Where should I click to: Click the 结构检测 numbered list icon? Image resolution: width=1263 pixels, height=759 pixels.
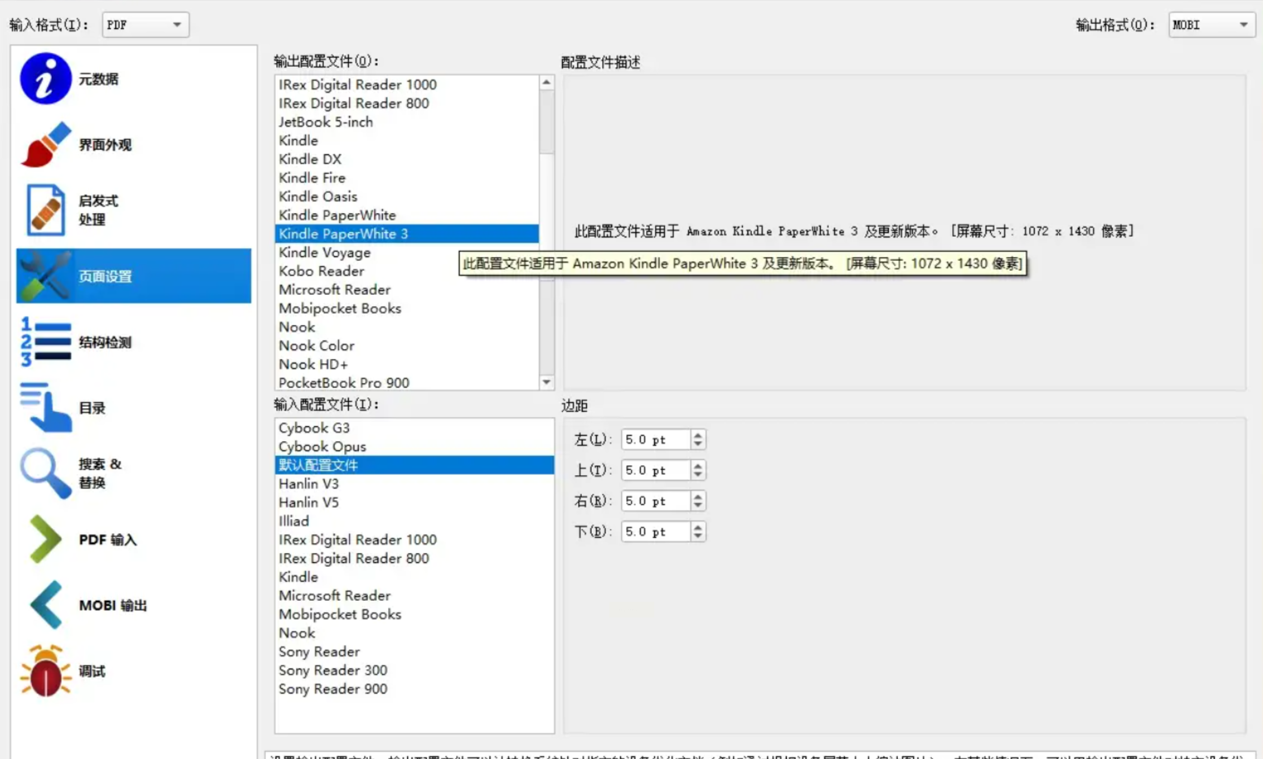click(45, 342)
